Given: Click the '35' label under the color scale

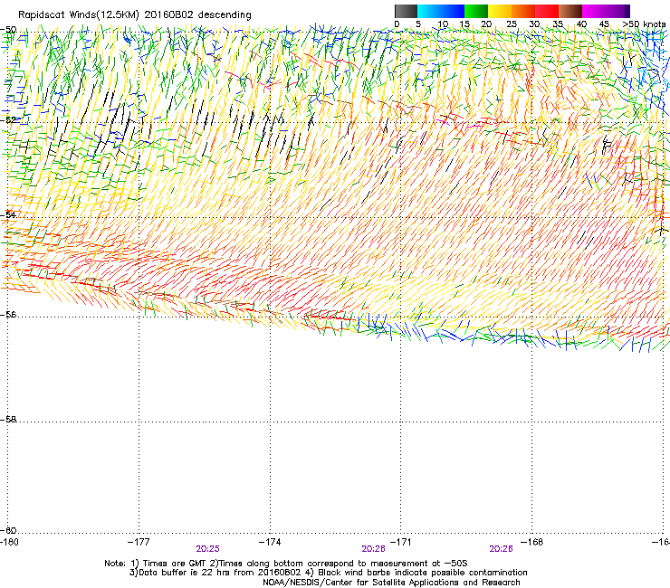Looking at the screenshot, I should pos(558,24).
